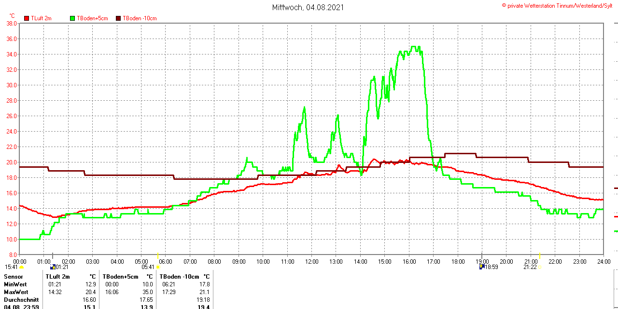Viewport: 618px width, 309px height.
Task: Click the red marker on right edge
Action: pyautogui.click(x=616, y=217)
